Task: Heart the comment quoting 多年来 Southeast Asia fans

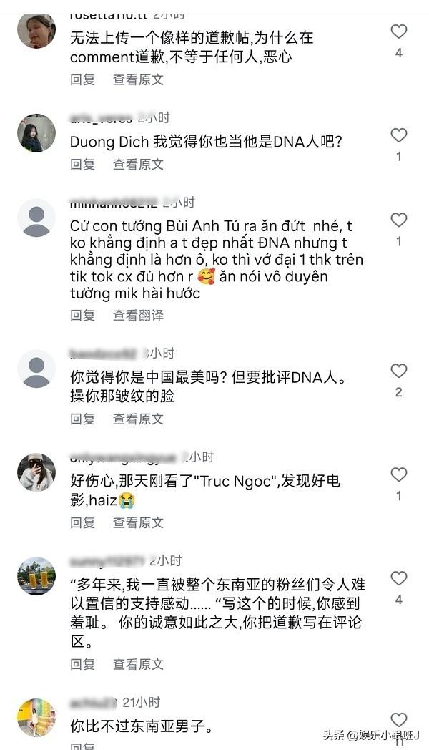Action: click(398, 579)
